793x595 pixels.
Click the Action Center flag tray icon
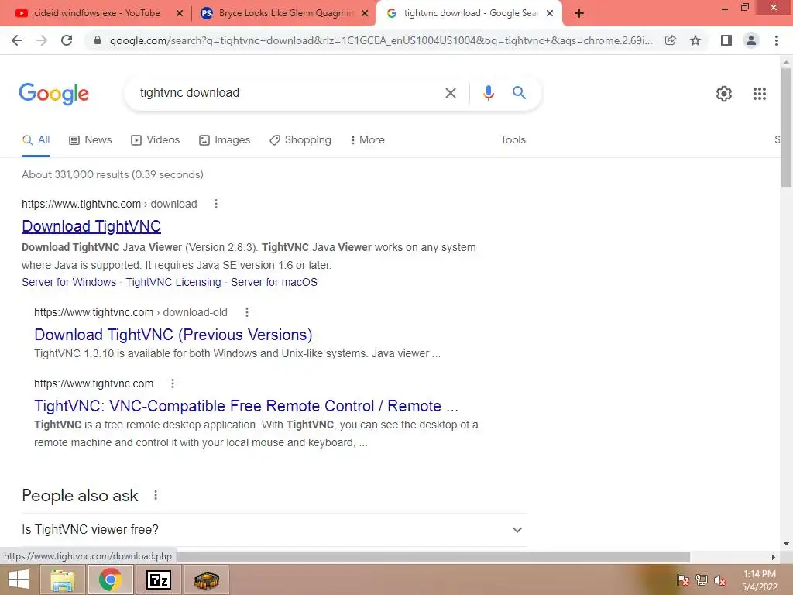(x=683, y=580)
